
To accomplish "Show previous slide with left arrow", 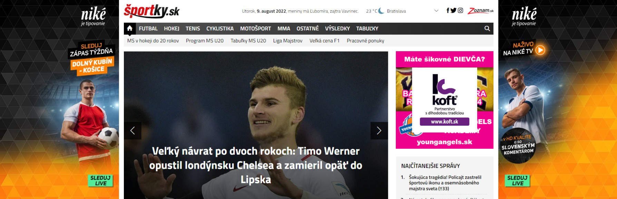I will click(133, 130).
